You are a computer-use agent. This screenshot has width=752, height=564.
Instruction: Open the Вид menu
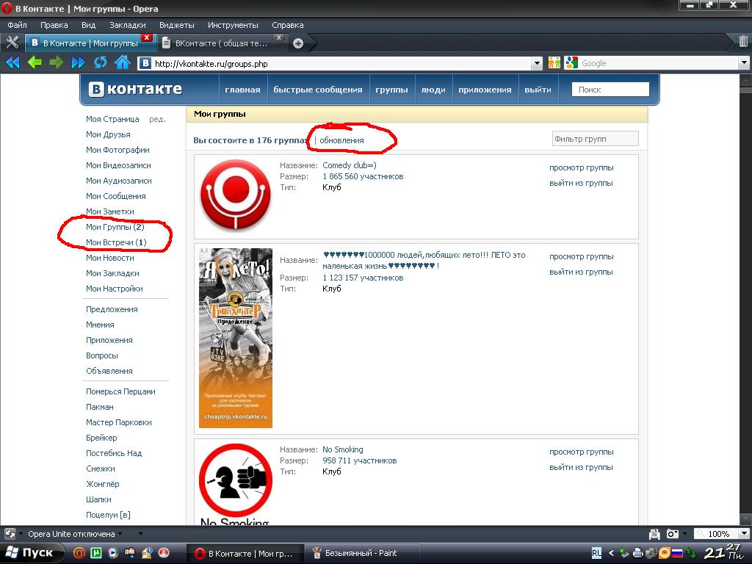89,25
